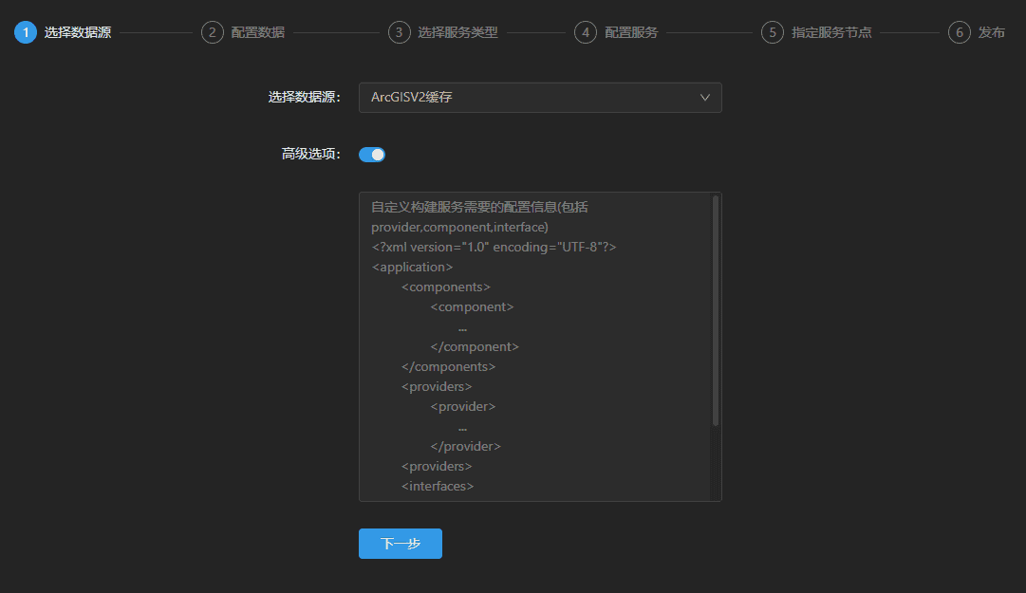Viewport: 1026px width, 593px height.
Task: Click the step 6 number circle
Action: tap(959, 32)
